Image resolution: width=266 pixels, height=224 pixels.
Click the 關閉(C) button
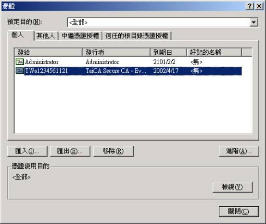click(239, 212)
